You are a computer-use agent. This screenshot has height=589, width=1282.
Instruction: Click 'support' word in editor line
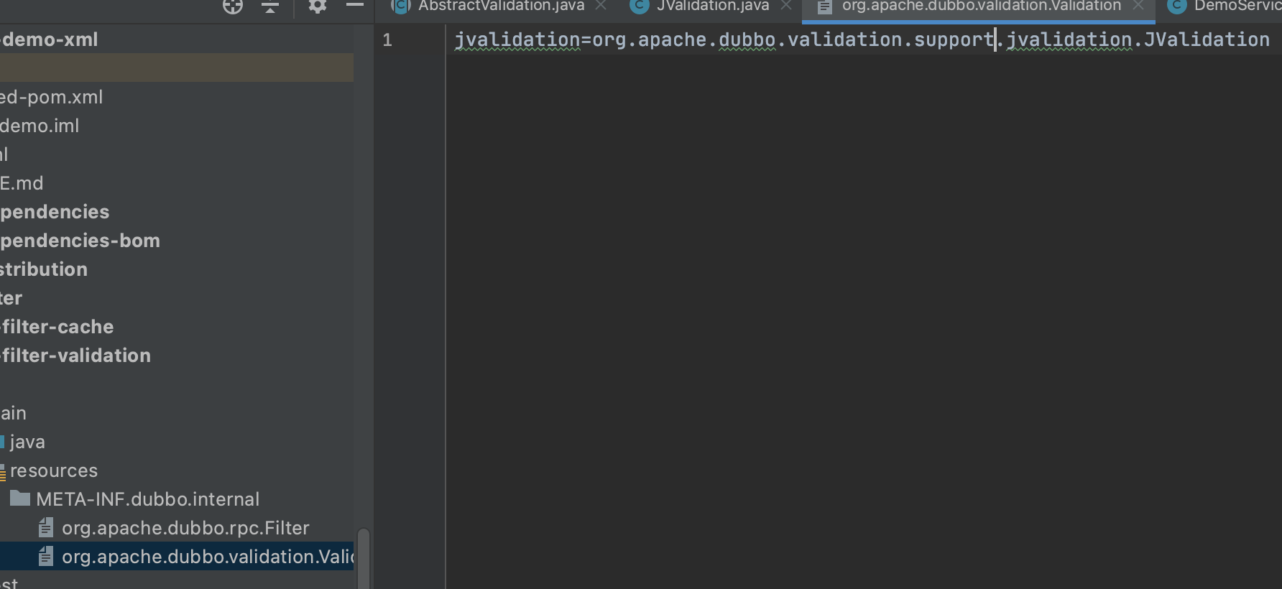pyautogui.click(x=954, y=40)
